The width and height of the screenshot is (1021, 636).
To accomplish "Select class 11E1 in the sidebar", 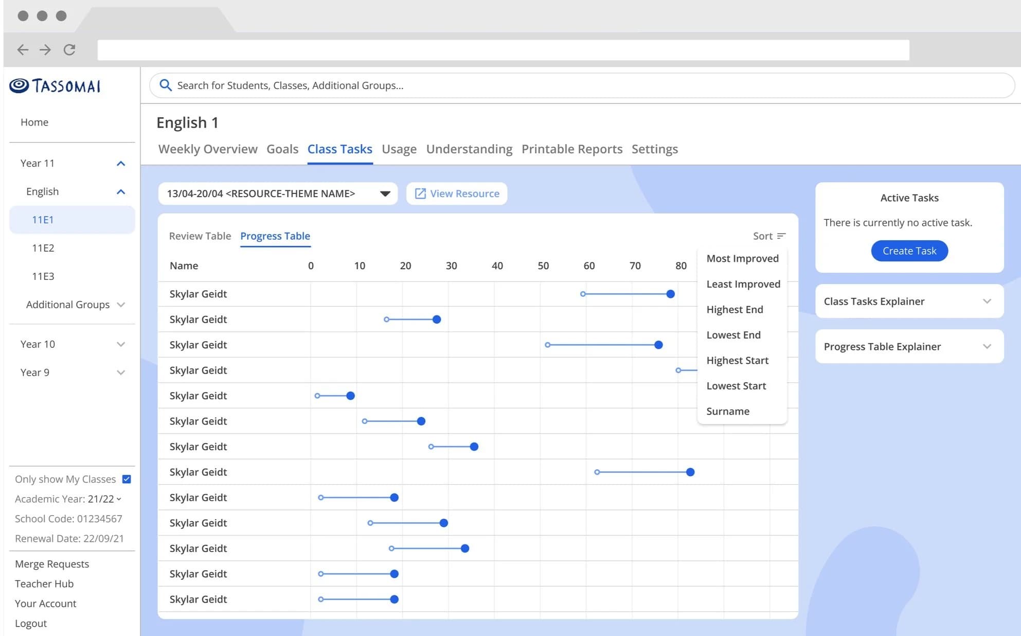I will (72, 220).
